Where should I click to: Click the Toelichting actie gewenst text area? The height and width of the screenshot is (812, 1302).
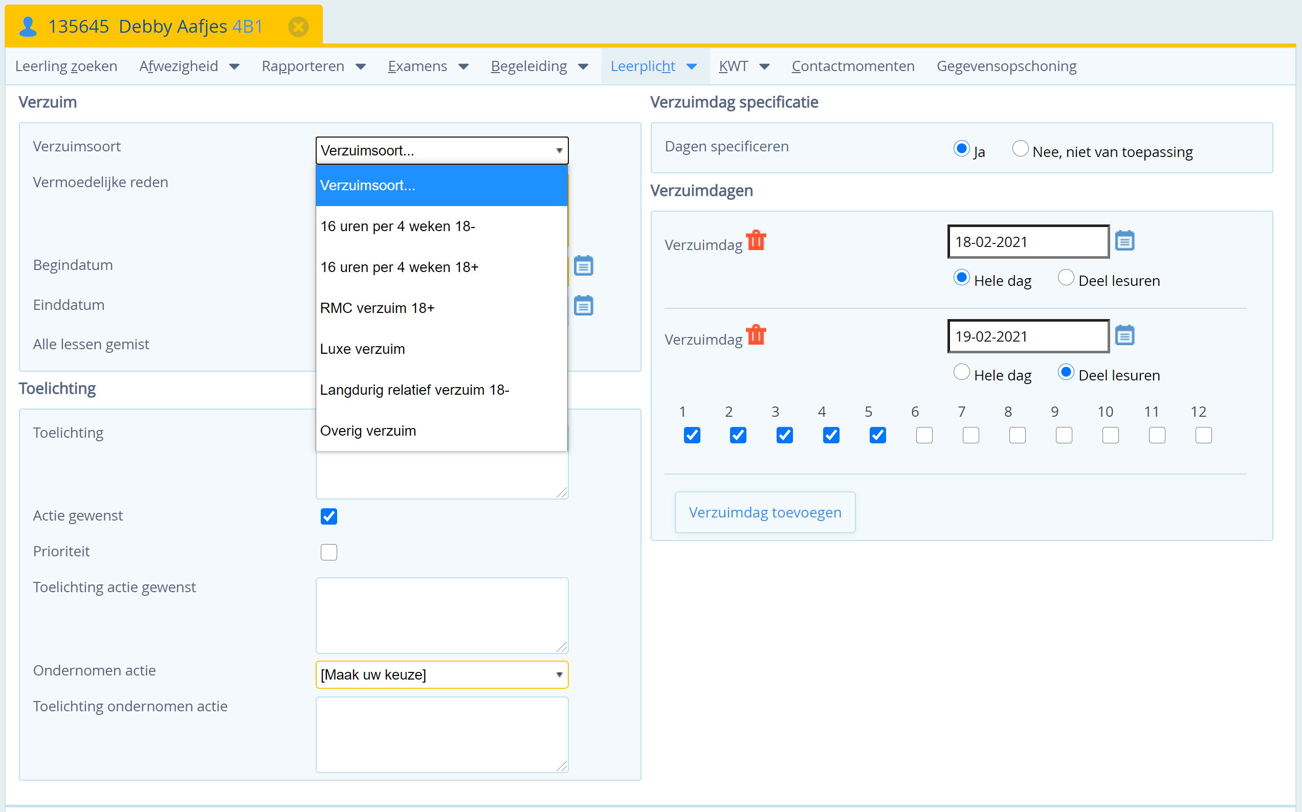[x=442, y=616]
